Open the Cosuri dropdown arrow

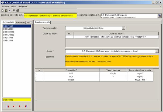point(157,51)
